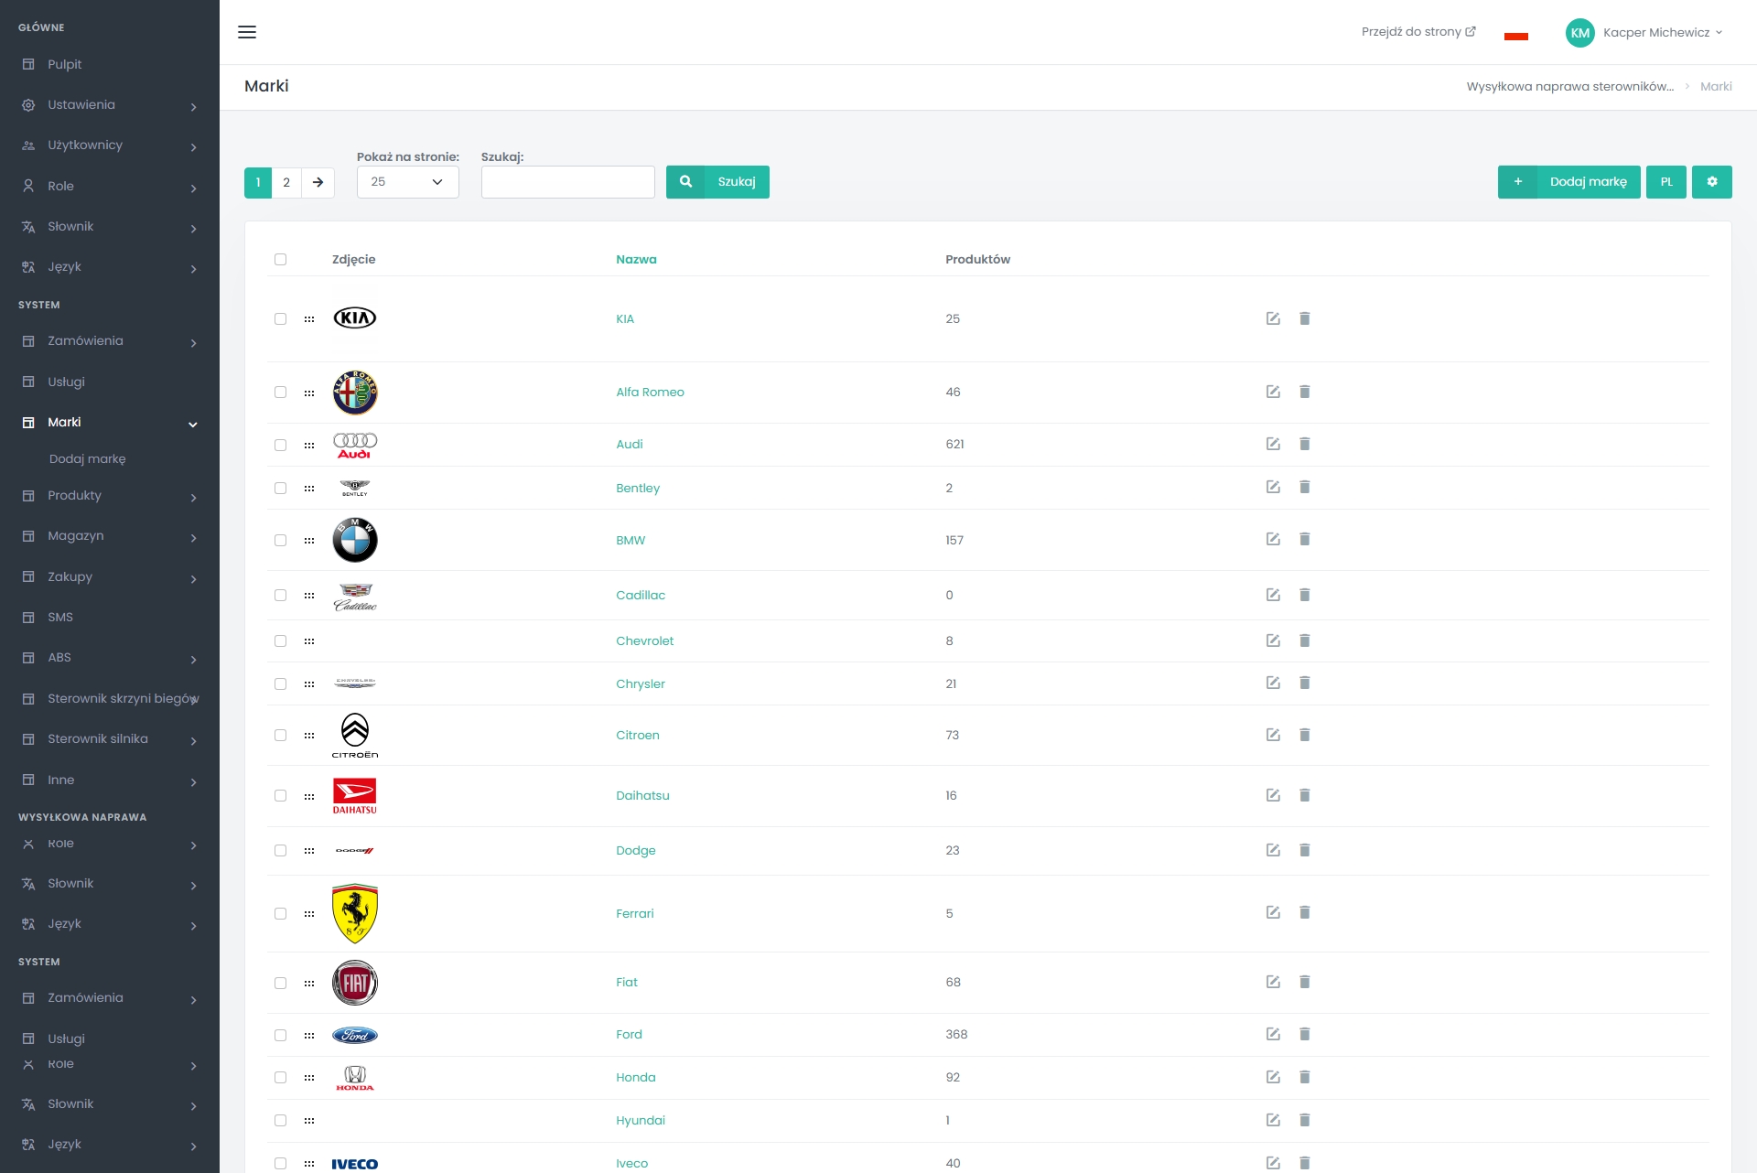Sort by the Nazwa column header
This screenshot has height=1173, width=1757.
click(636, 260)
